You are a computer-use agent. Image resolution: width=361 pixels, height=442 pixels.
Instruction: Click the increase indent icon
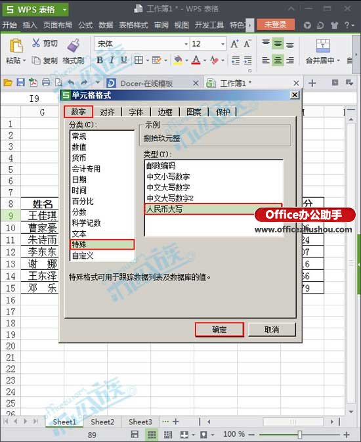tap(247, 60)
